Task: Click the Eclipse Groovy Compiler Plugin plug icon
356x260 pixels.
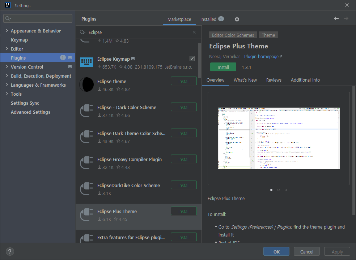Action: (x=86, y=162)
